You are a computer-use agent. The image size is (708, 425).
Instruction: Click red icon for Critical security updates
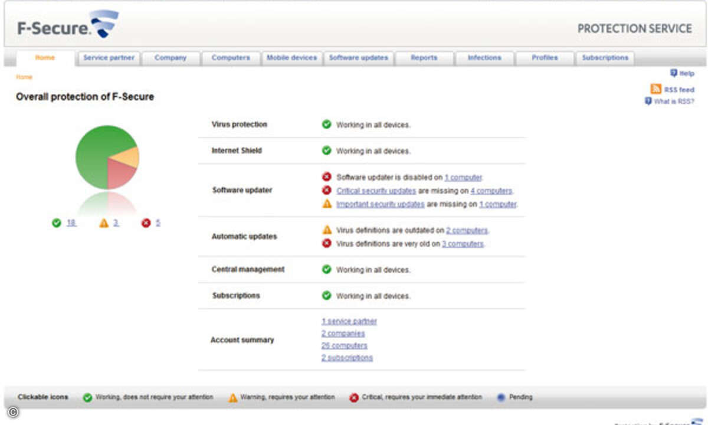[x=326, y=190]
